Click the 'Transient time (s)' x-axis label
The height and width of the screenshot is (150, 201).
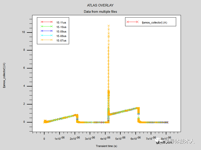click(106, 146)
